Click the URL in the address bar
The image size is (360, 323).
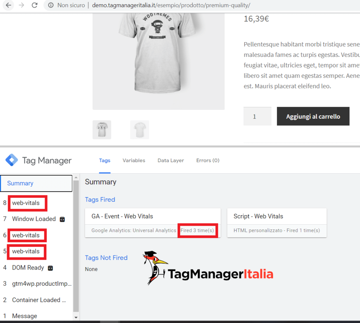coord(171,5)
